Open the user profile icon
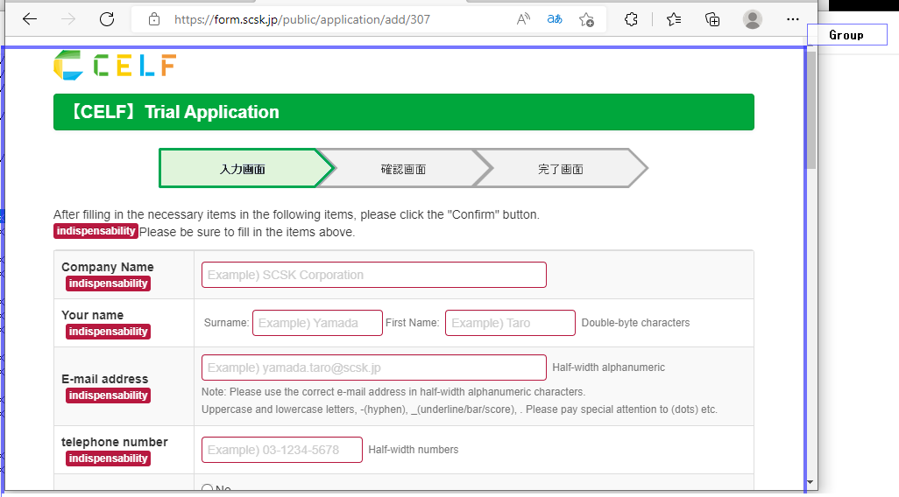Viewport: 899px width, 497px height. (752, 19)
